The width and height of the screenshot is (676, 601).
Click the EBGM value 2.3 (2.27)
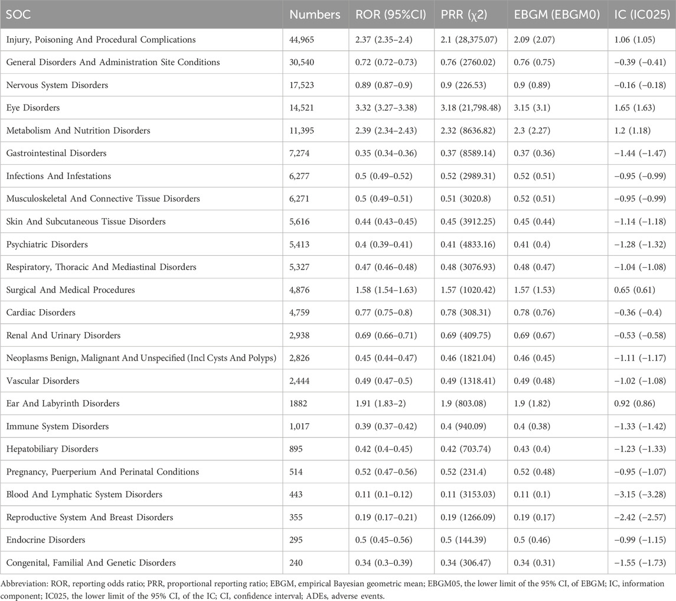pyautogui.click(x=532, y=130)
